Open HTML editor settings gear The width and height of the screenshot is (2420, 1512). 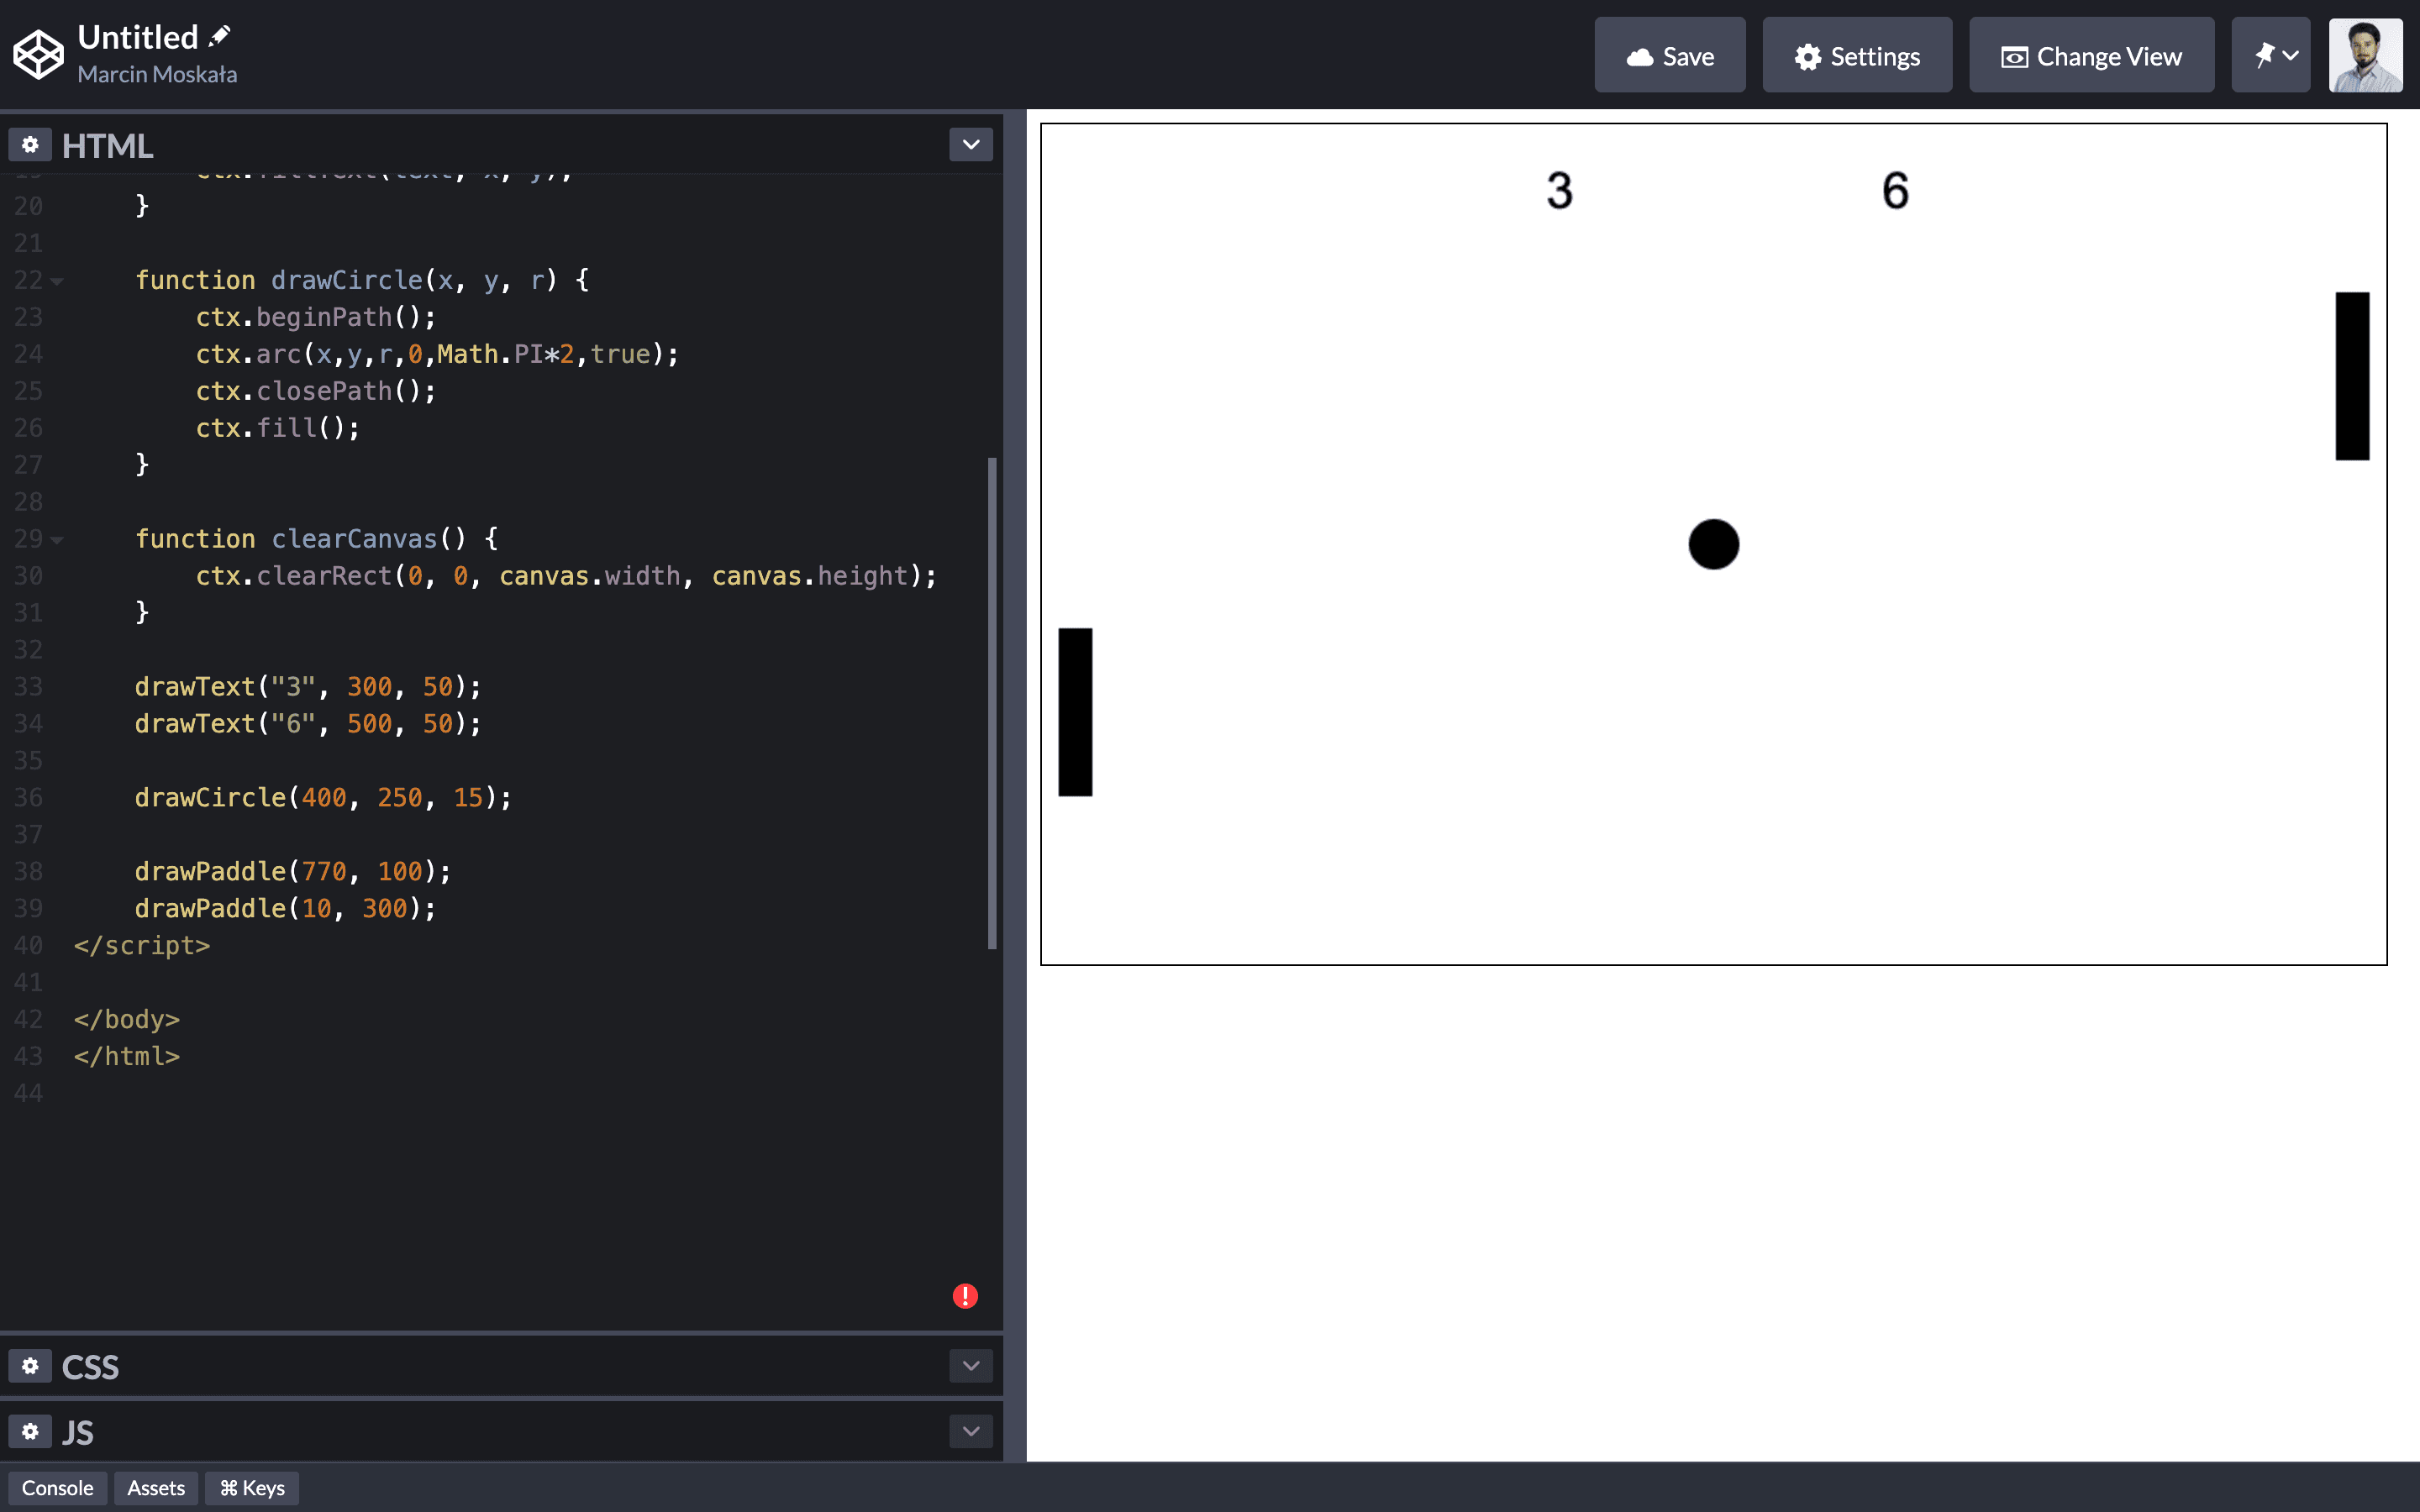coord(30,145)
